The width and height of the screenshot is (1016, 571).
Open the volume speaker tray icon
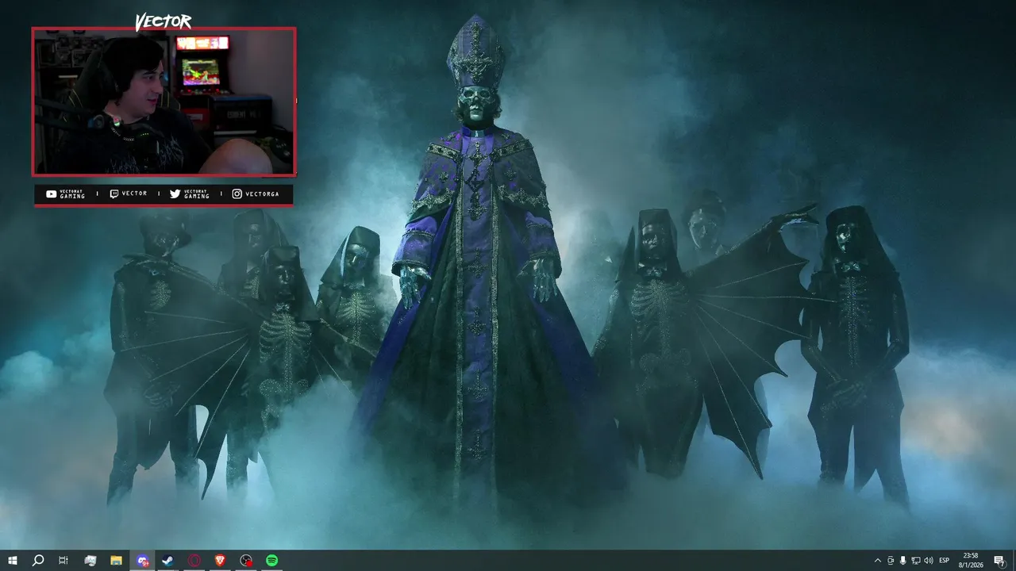coord(929,561)
